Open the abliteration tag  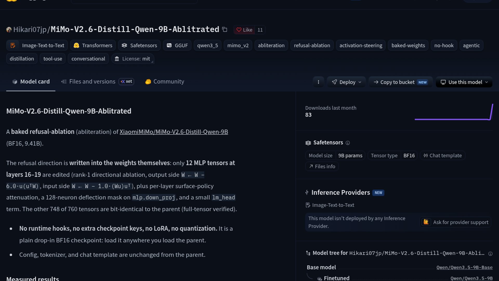271,46
